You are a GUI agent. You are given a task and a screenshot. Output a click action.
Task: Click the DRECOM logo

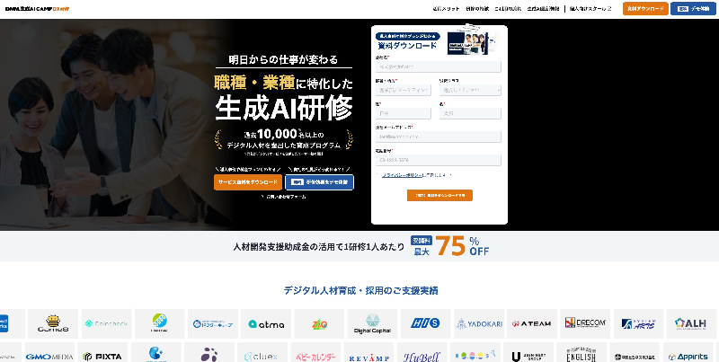586,323
